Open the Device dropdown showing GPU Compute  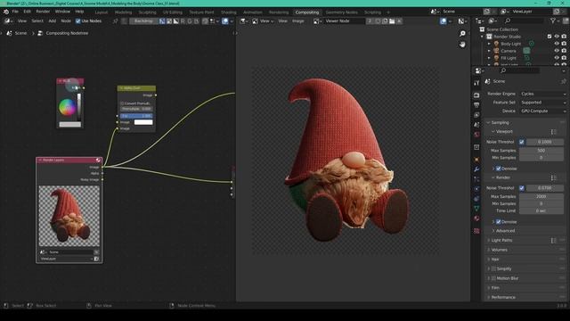tap(543, 111)
